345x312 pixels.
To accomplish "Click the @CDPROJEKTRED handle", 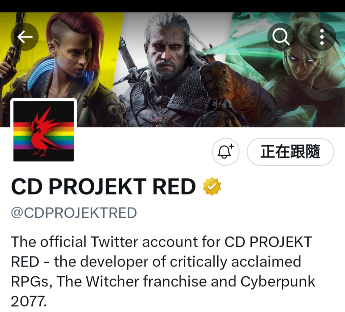I will pyautogui.click(x=74, y=213).
